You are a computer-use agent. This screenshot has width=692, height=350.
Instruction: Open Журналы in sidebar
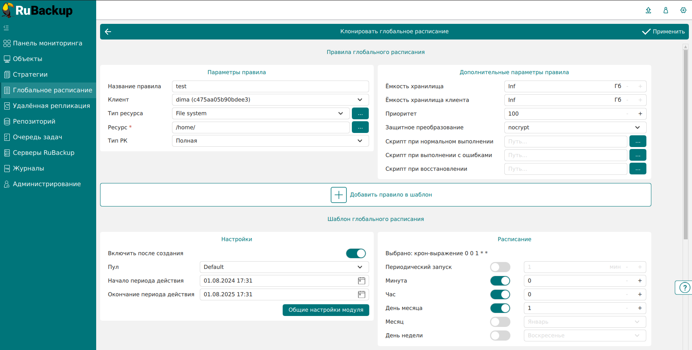(48, 169)
